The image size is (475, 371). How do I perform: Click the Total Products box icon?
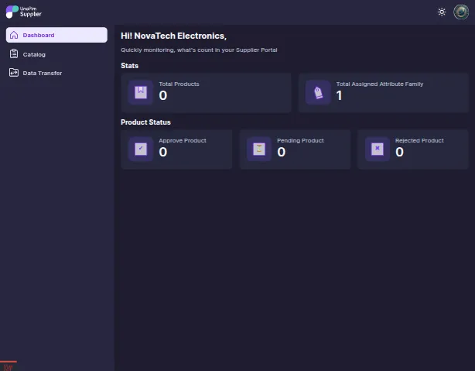click(141, 92)
